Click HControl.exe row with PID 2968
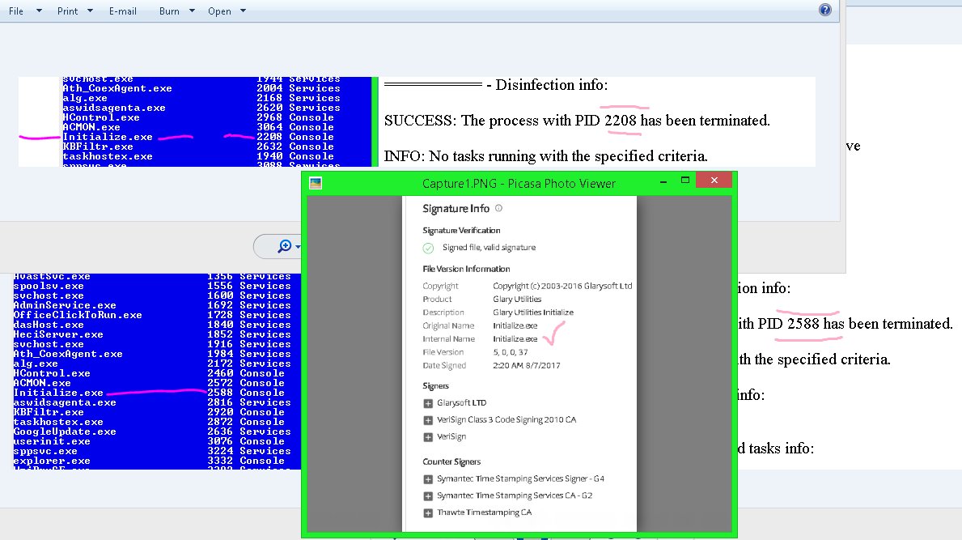Screen dimensions: 962x540 point(198,118)
